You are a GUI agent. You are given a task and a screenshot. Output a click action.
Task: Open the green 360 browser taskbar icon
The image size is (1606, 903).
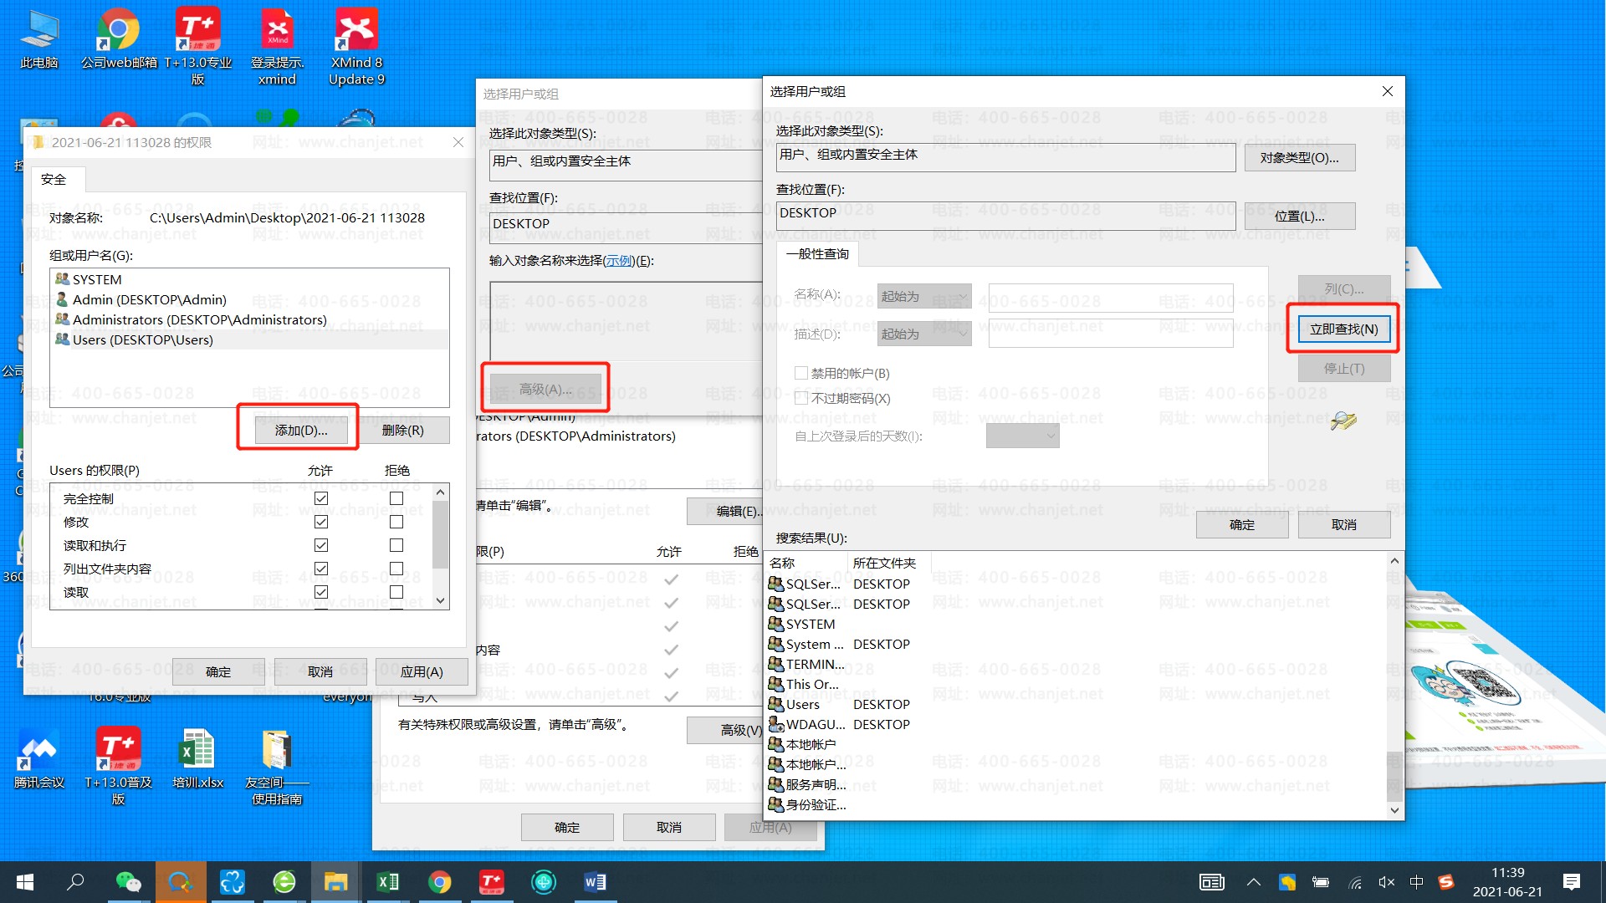[x=284, y=882]
